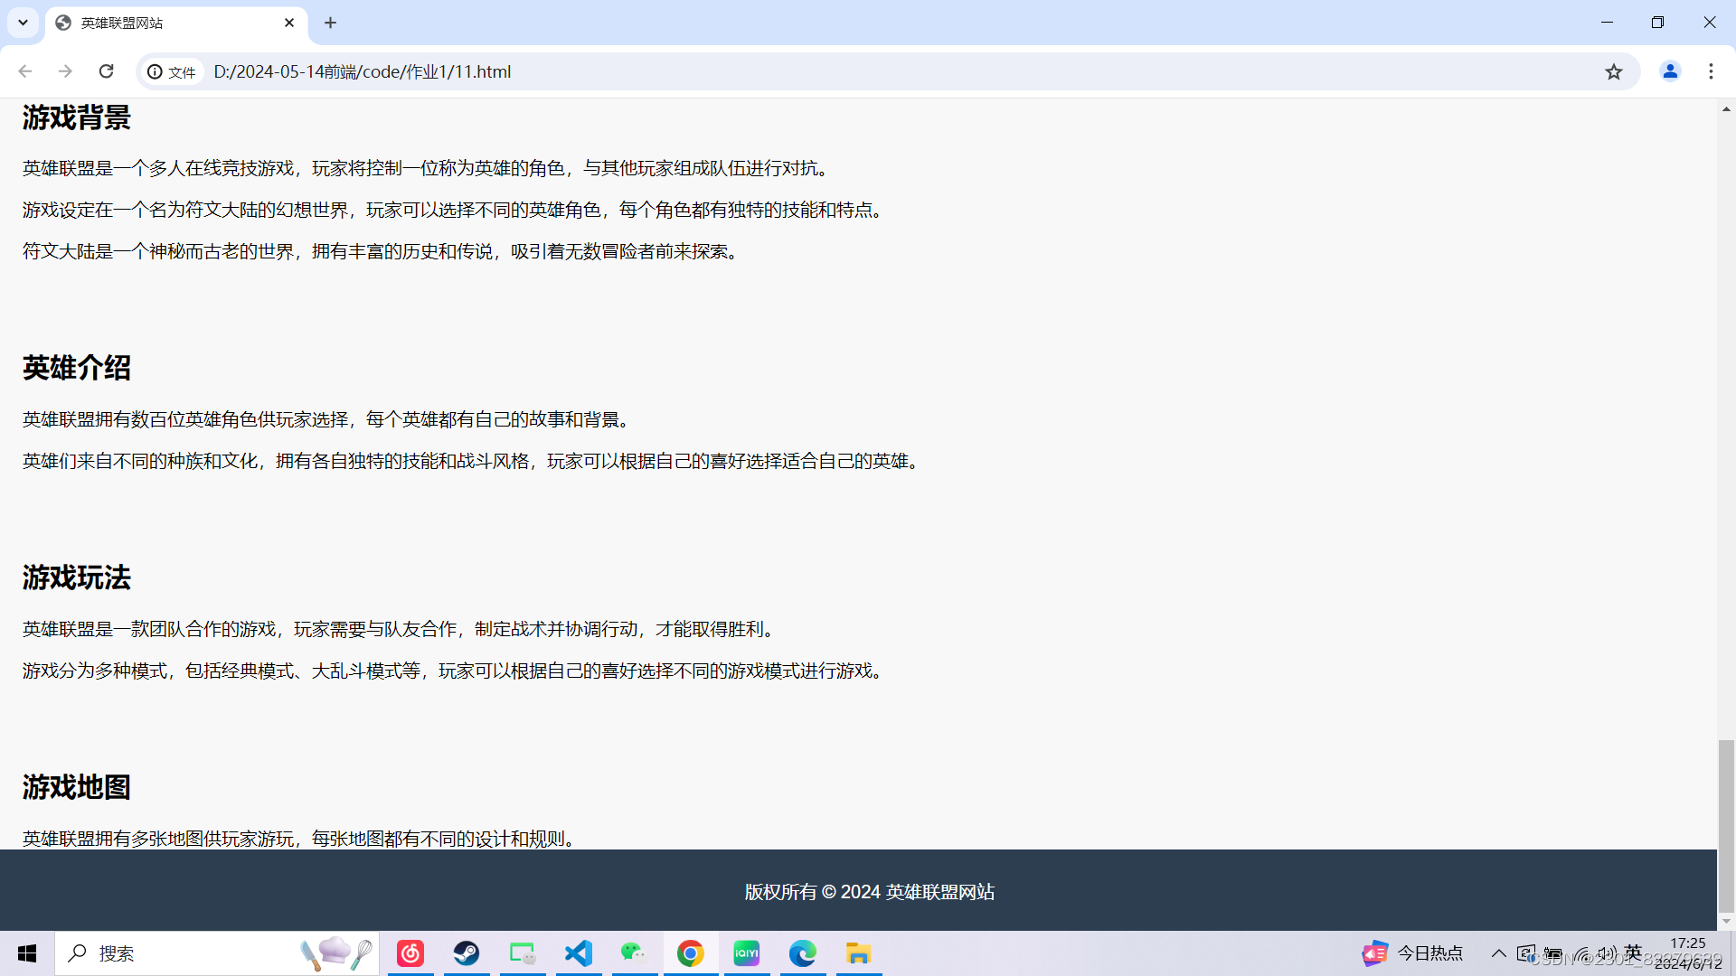Reload the page with the refresh icon
The width and height of the screenshot is (1736, 976).
pyautogui.click(x=107, y=71)
